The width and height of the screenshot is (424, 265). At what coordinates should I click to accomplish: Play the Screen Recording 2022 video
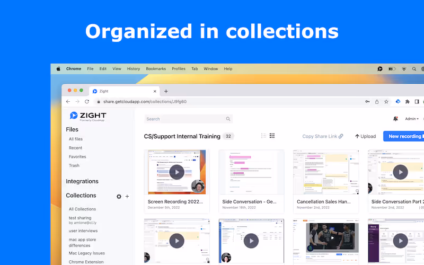click(x=176, y=172)
